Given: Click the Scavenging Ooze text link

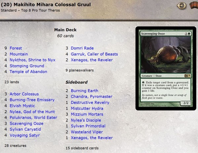Looking at the screenshot, I should (26, 123).
